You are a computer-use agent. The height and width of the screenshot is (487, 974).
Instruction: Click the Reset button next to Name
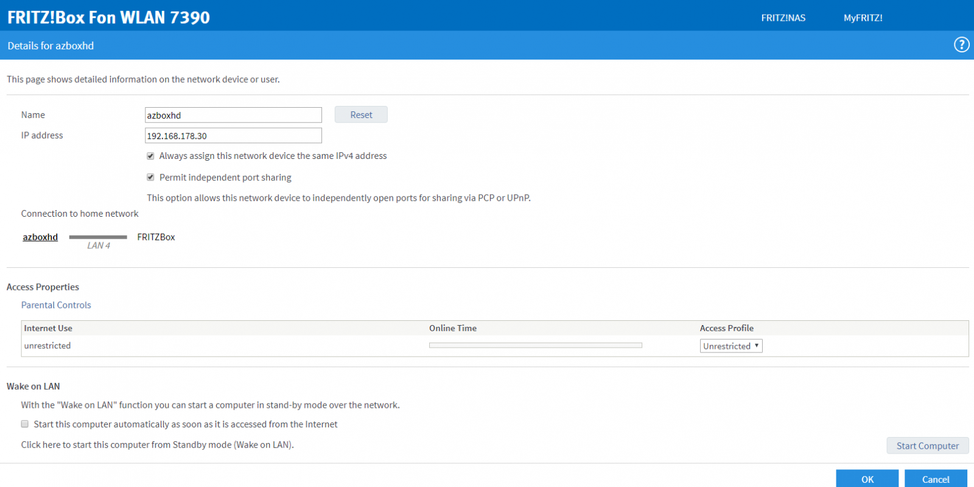pos(361,114)
